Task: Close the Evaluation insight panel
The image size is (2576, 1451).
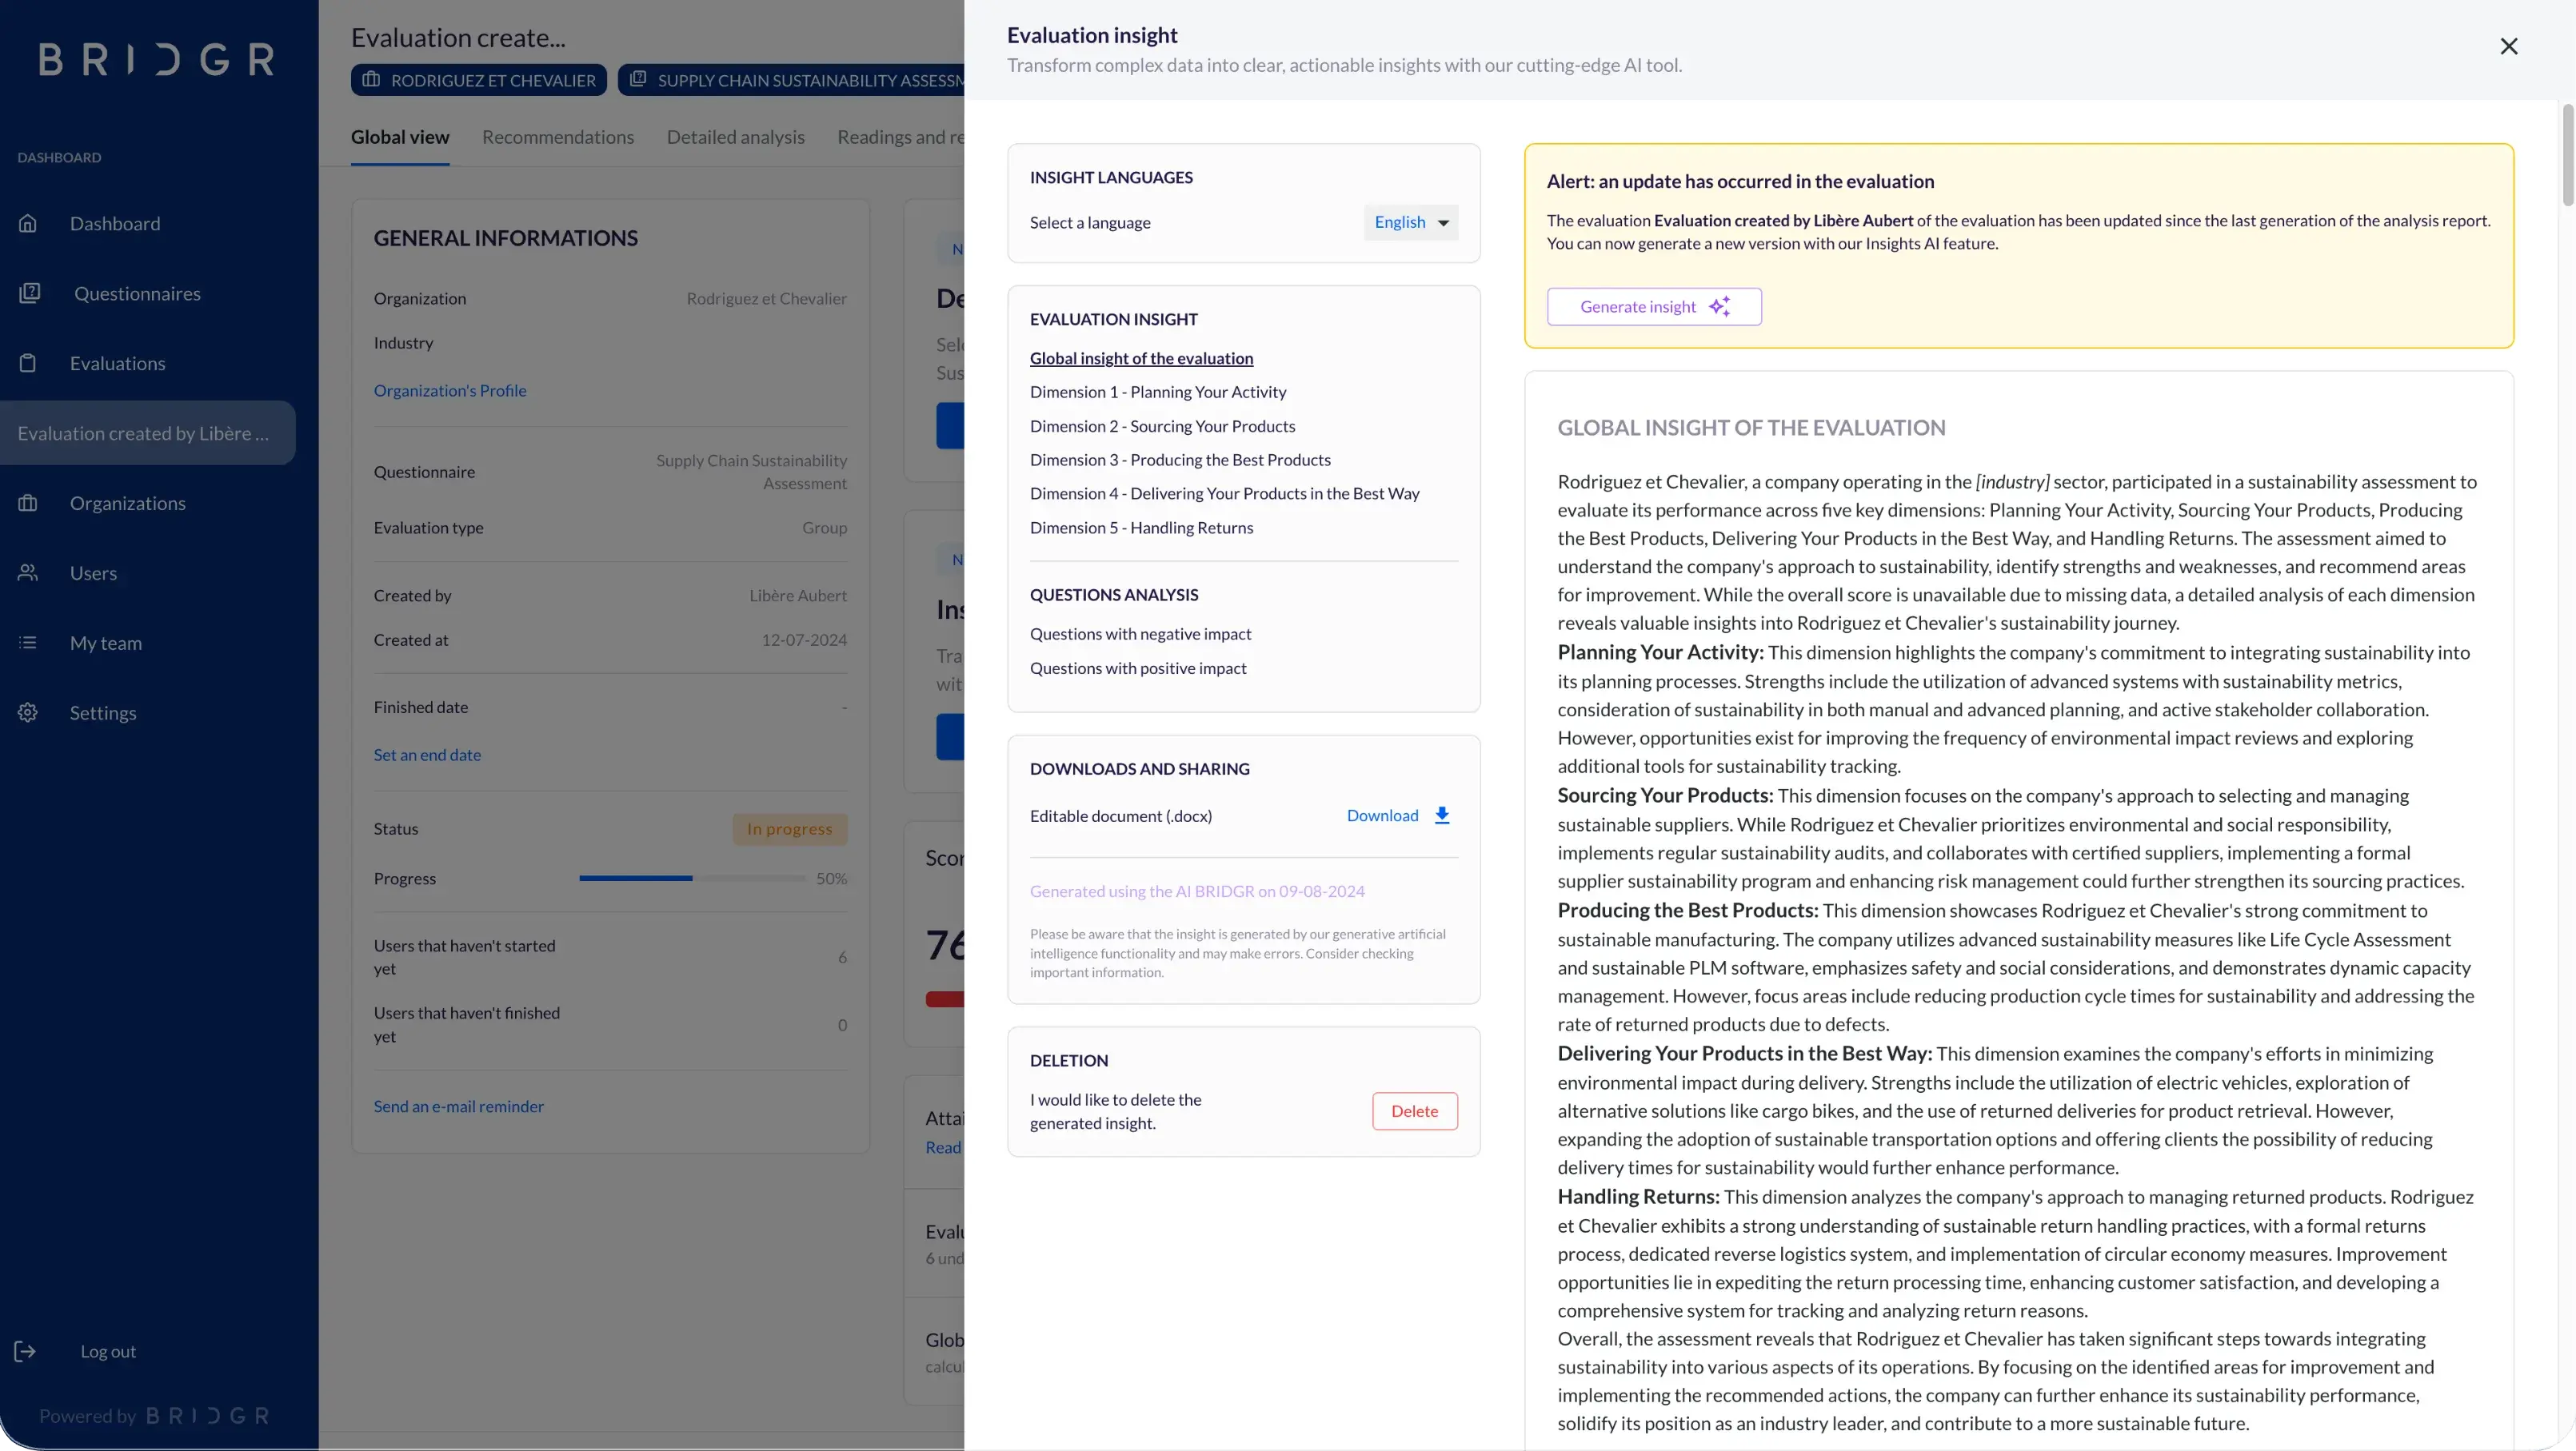Action: tap(2509, 46)
